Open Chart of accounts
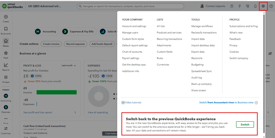Viewport: 275px width, 138px height. click(132, 52)
